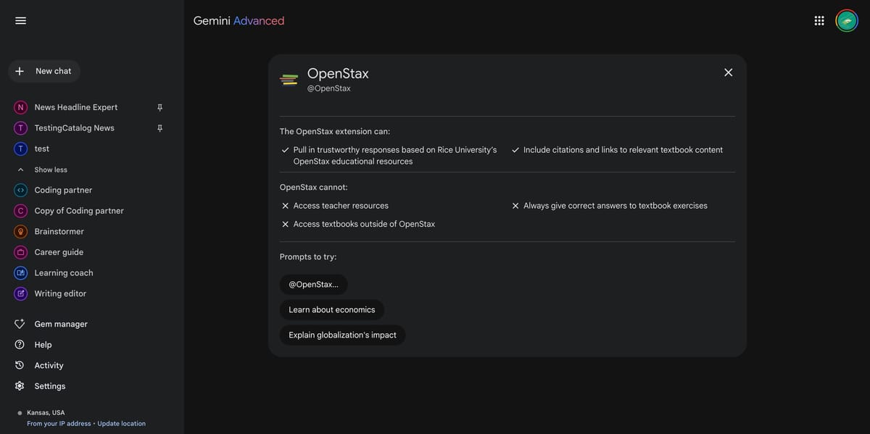Open the chat named test
870x434 pixels.
coord(39,147)
